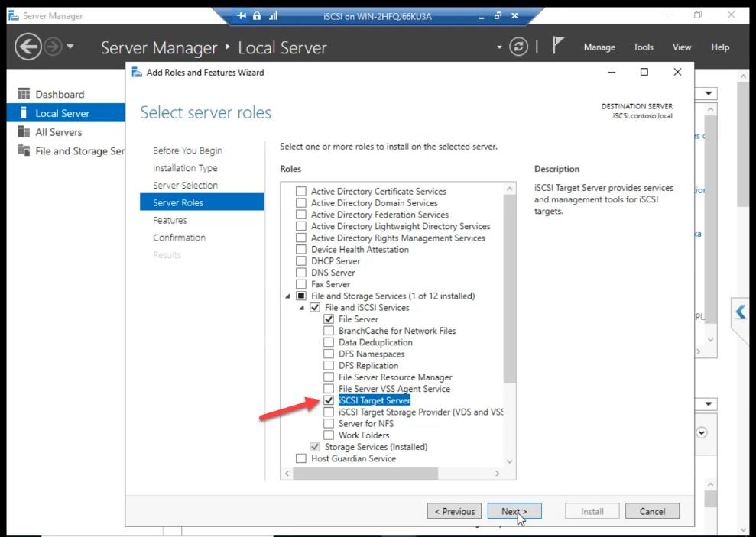Click the File and Storage Services sidebar icon
The height and width of the screenshot is (537, 756).
click(24, 150)
